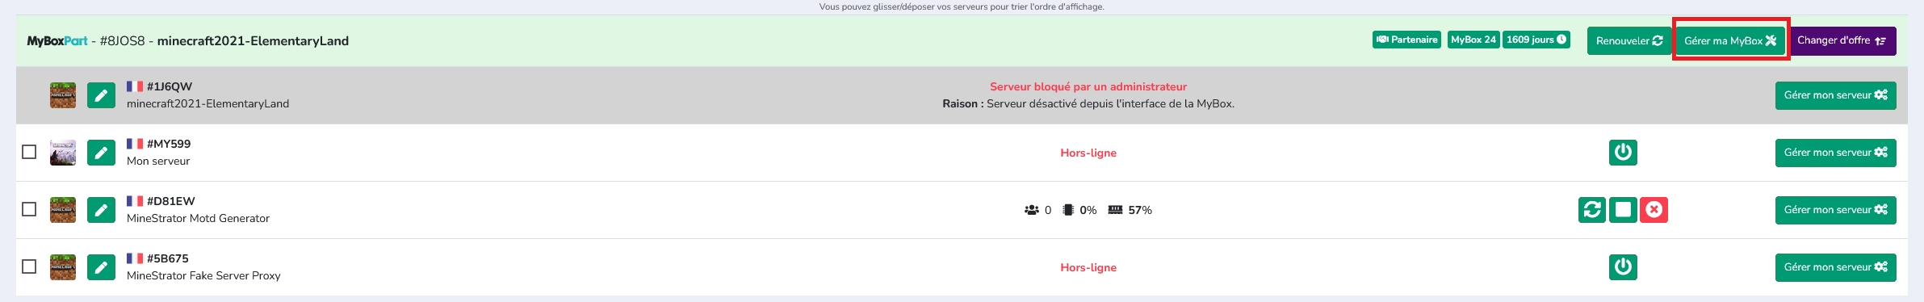Click pencil edit icon for #MY599
This screenshot has width=1924, height=302.
coord(101,153)
